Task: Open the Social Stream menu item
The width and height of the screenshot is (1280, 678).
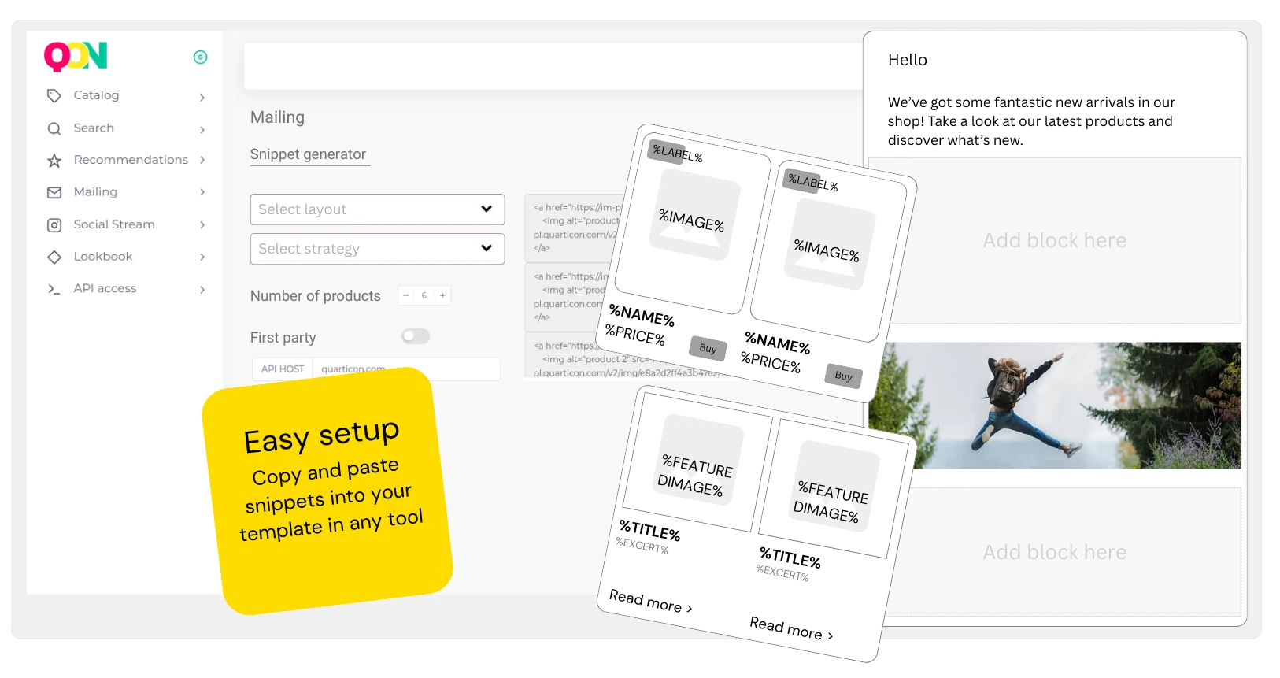Action: [114, 224]
